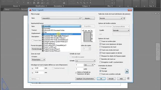Toggle Tracé avec styles de tracé

[100, 50]
